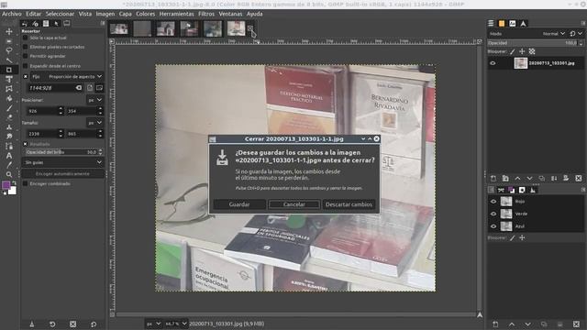Click the Cancelar button in dialog
The width and height of the screenshot is (587, 330).
tap(293, 204)
